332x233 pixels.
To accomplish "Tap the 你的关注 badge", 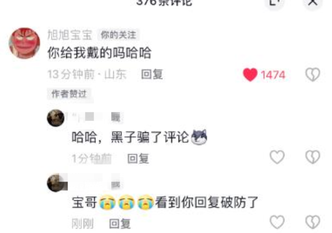I will 118,35.
